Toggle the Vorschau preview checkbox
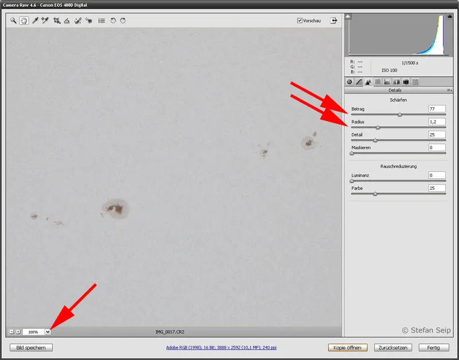The image size is (459, 360). click(x=299, y=21)
